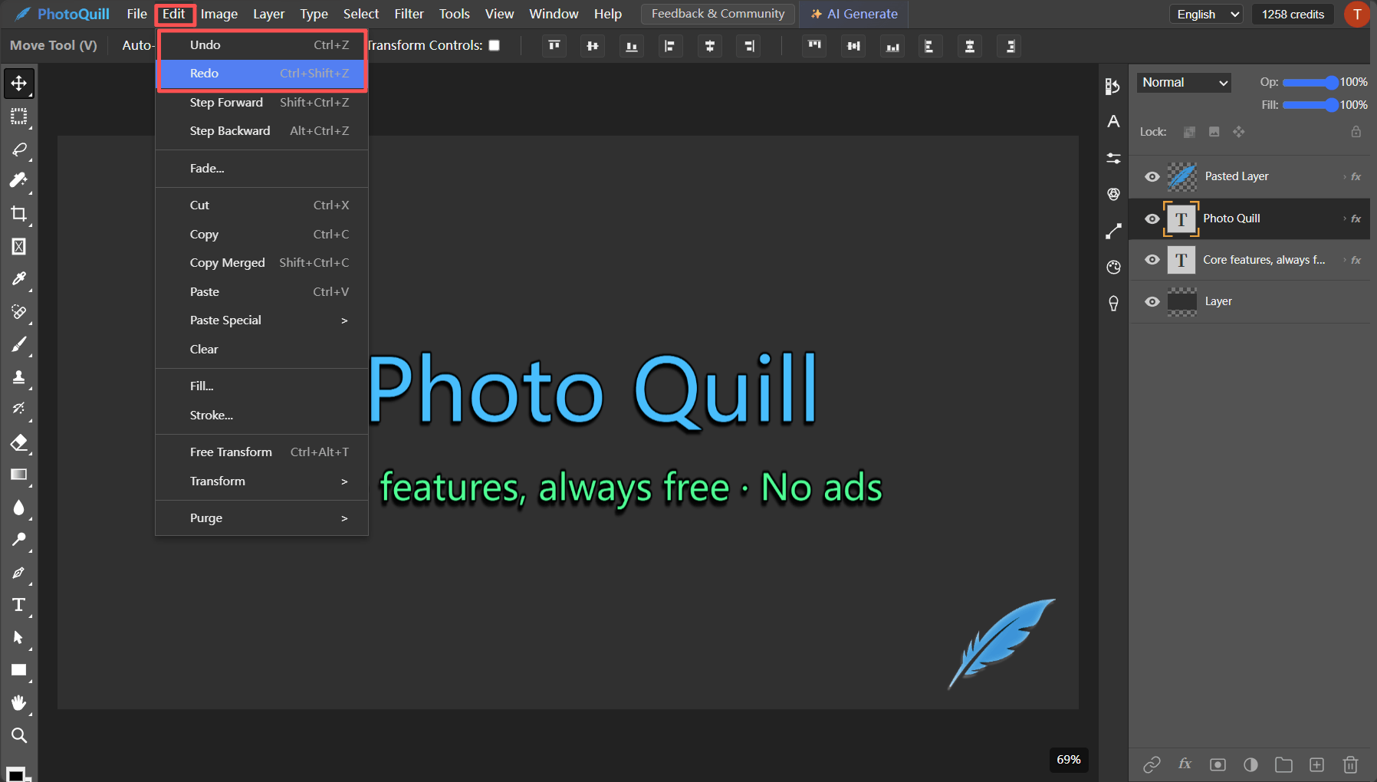Choose Copy Merged menu entry
Viewport: 1377px width, 782px height.
[x=262, y=263]
